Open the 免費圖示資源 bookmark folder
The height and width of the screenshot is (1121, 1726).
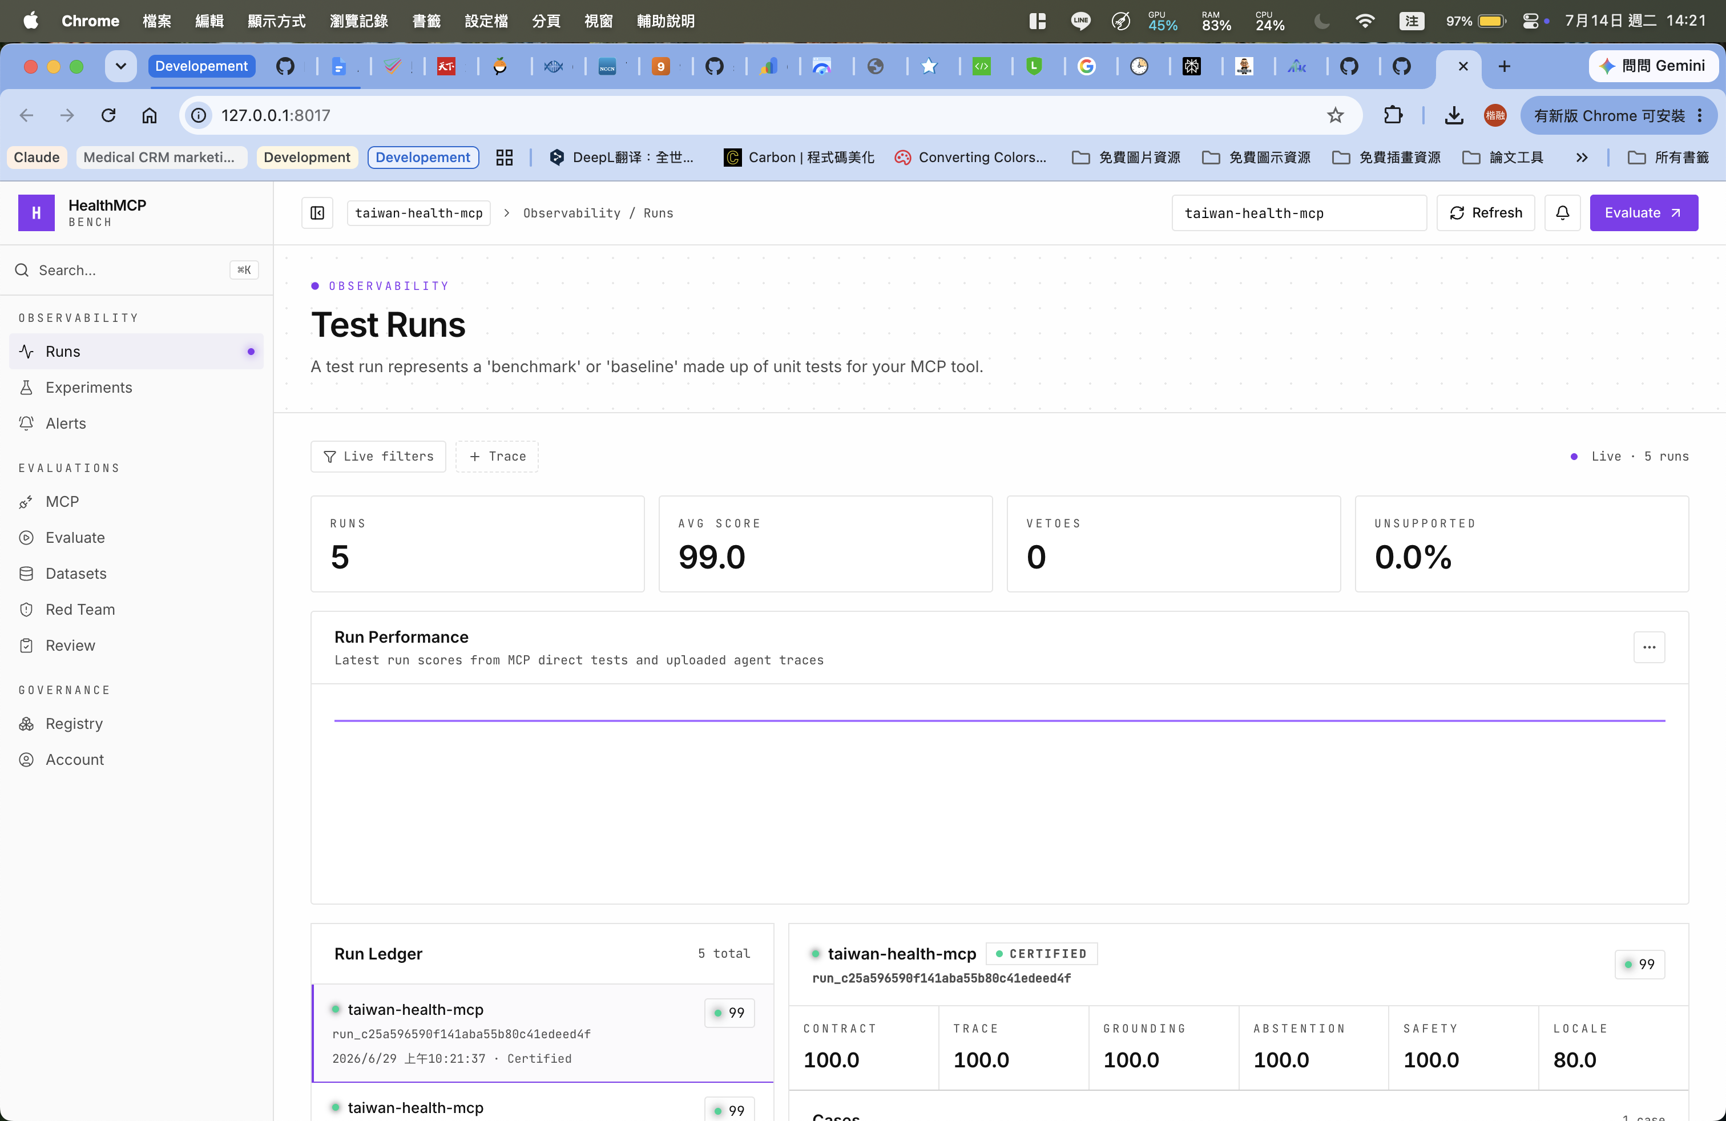point(1256,158)
